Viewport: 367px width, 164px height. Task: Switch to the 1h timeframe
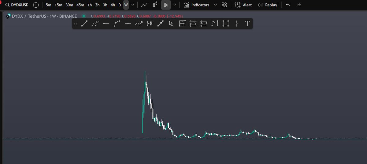pos(90,5)
